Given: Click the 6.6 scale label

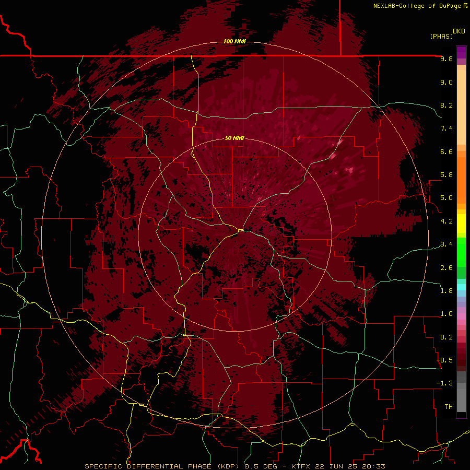Looking at the screenshot, I should click(446, 151).
